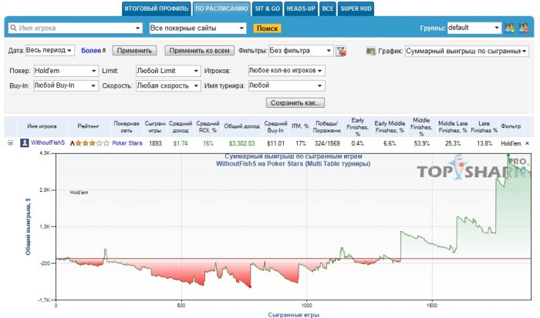The image size is (540, 318).
Task: Click the WithoutFishS player avatar icon
Action: 24,142
